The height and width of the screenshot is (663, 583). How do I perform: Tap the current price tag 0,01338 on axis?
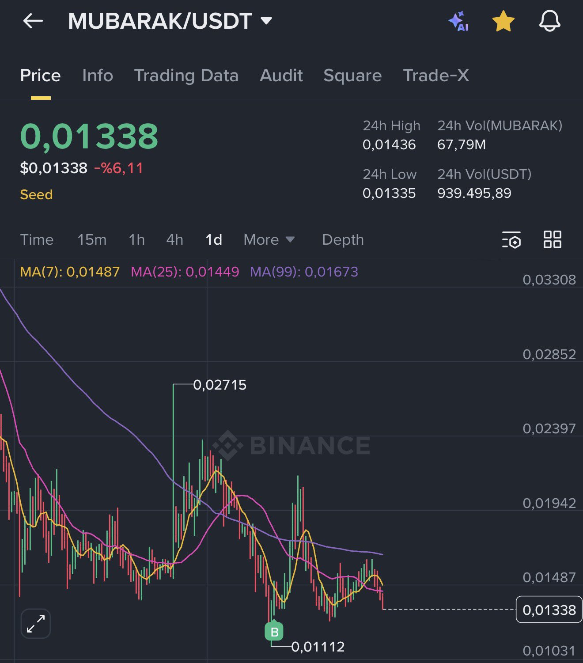(549, 610)
